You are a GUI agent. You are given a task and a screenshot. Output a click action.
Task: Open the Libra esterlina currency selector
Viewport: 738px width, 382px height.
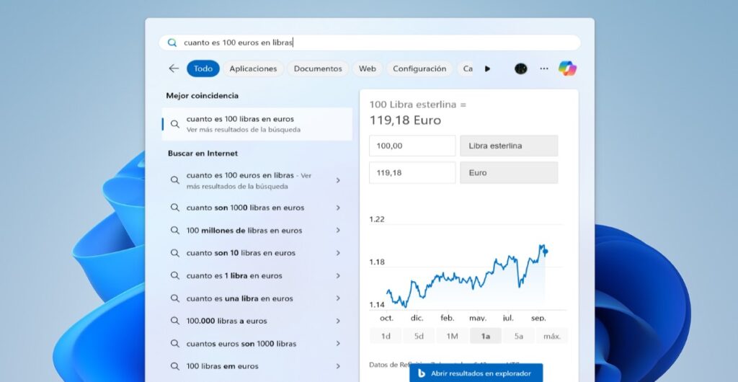point(509,146)
